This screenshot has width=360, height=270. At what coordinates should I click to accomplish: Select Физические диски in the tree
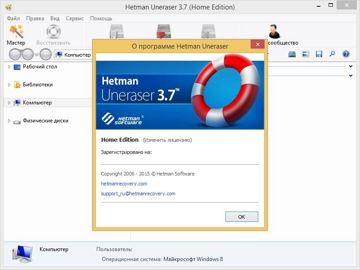click(x=45, y=121)
